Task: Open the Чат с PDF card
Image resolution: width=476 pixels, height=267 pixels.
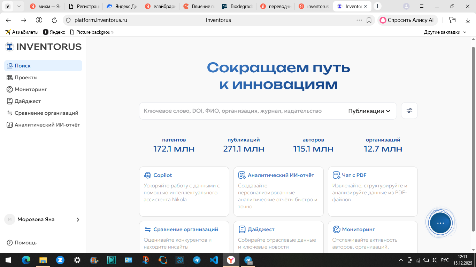Action: click(x=373, y=191)
